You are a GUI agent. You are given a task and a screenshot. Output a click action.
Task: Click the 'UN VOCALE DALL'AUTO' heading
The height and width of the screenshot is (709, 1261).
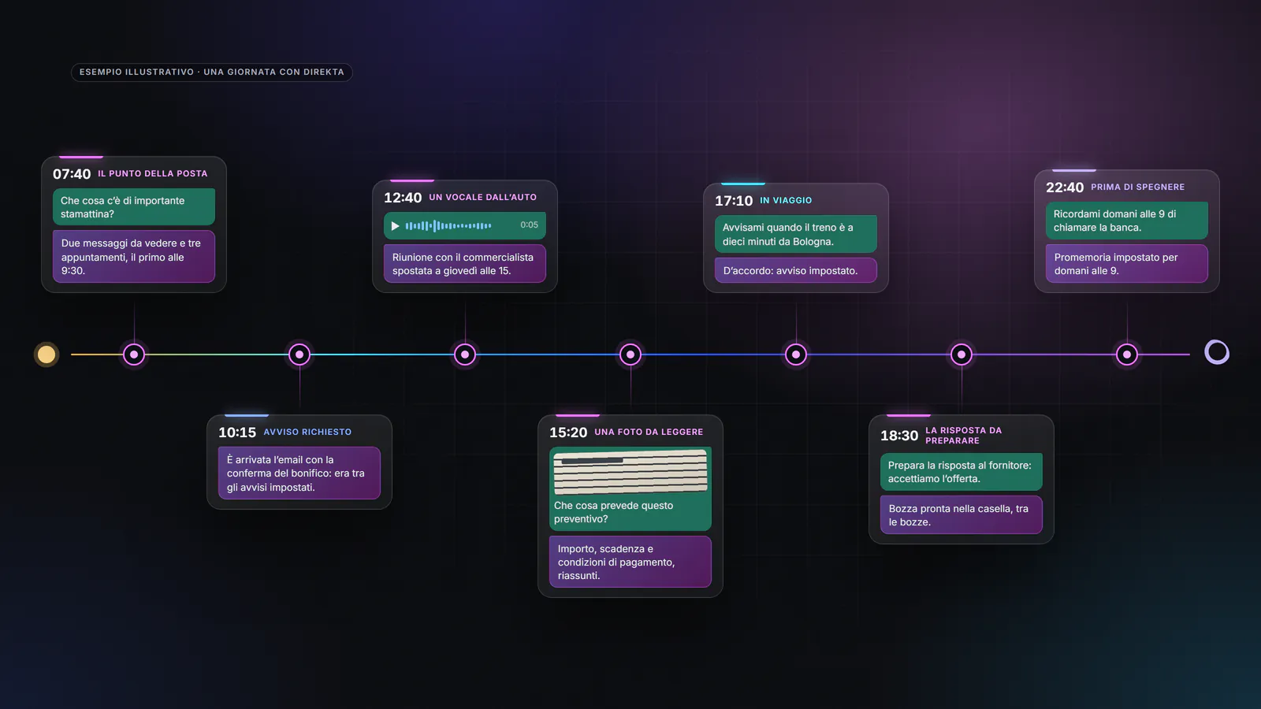[x=483, y=197]
